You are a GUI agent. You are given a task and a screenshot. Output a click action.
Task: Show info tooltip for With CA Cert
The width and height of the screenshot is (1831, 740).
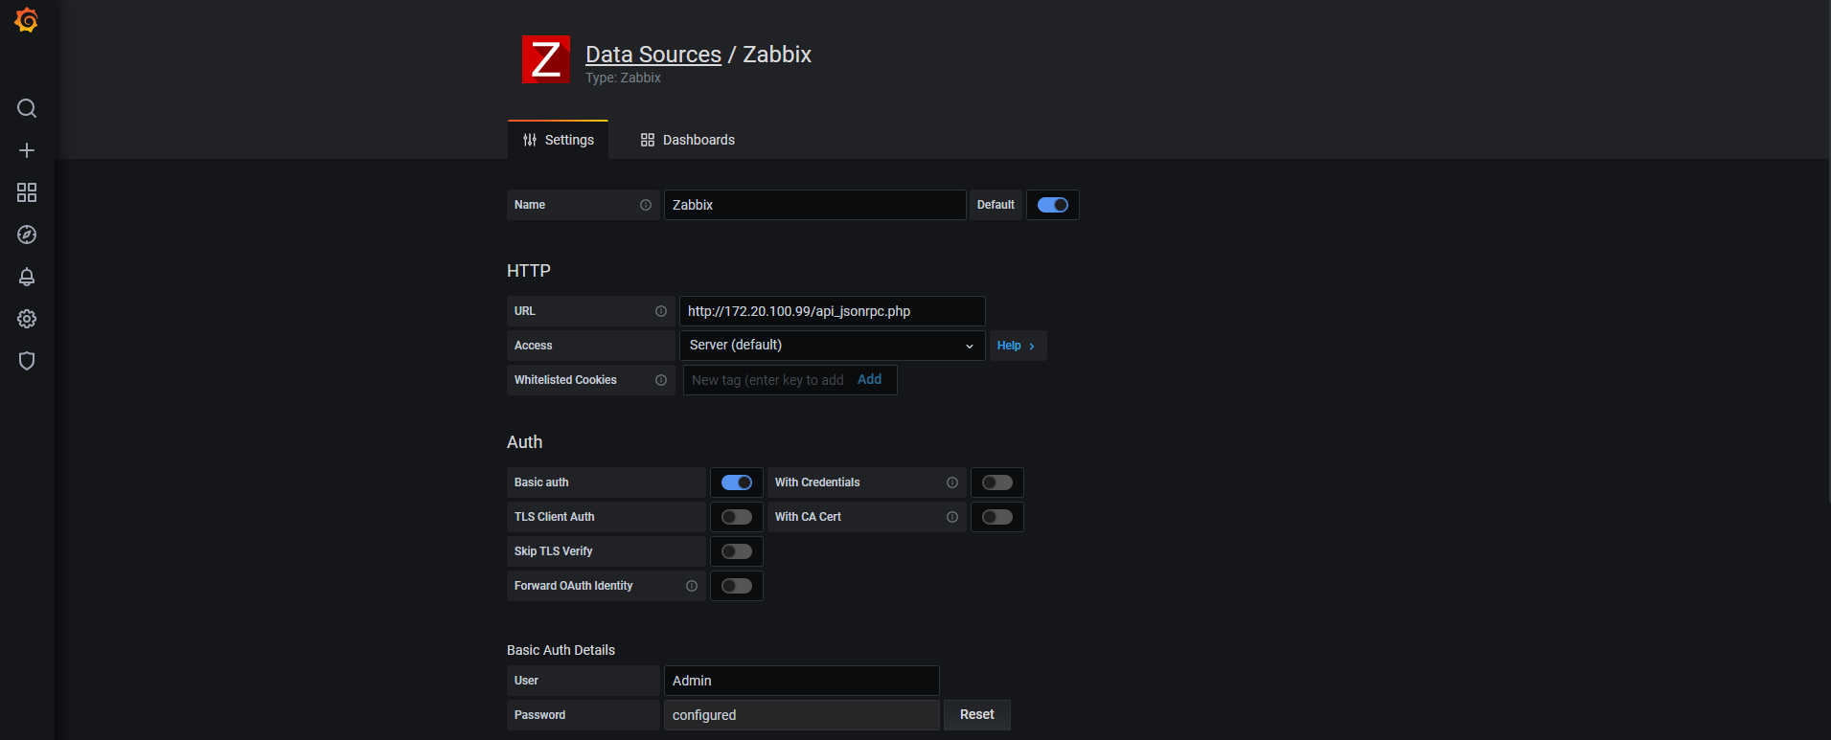pos(952,517)
